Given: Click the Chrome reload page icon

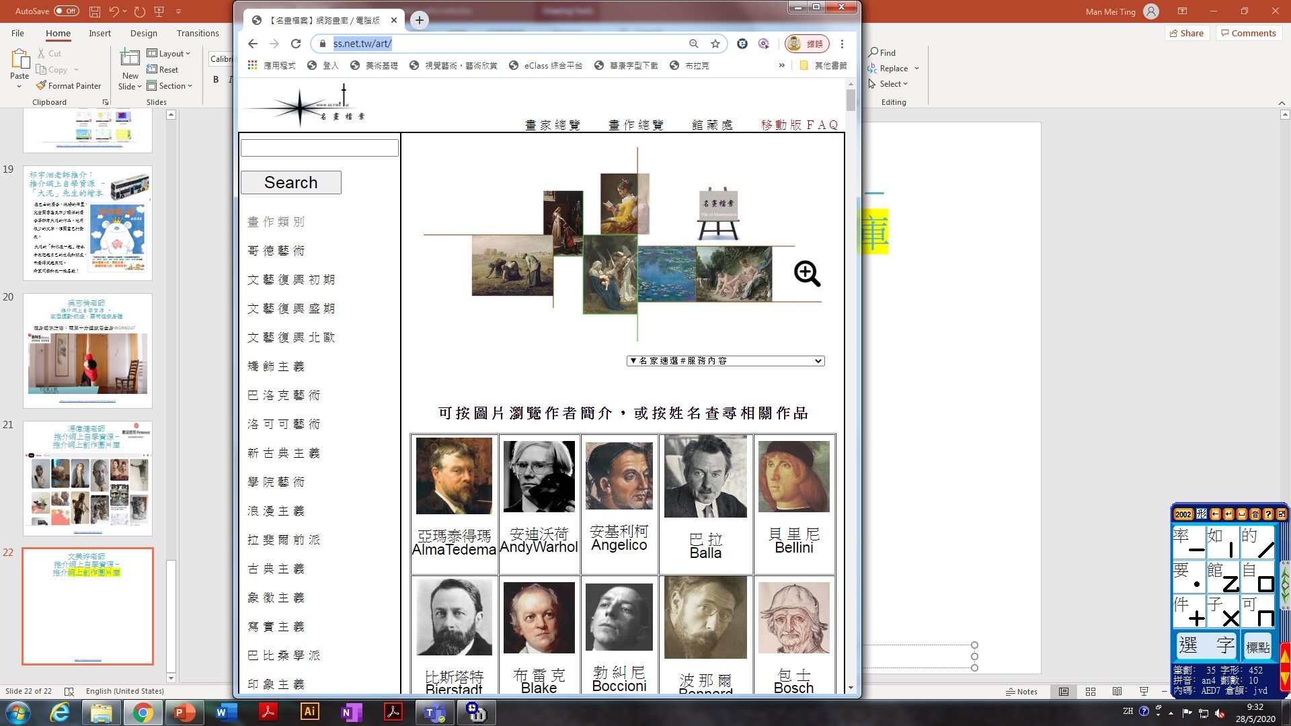Looking at the screenshot, I should click(x=296, y=44).
